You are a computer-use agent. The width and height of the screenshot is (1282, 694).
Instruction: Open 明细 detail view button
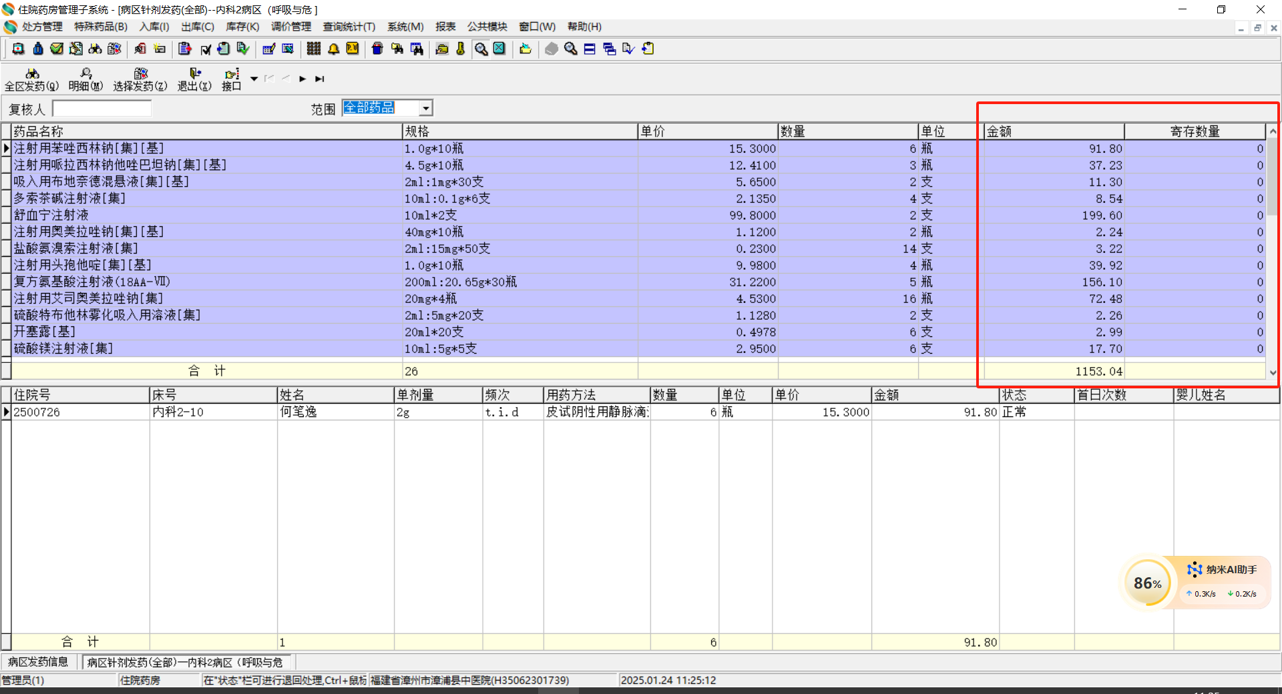click(85, 79)
